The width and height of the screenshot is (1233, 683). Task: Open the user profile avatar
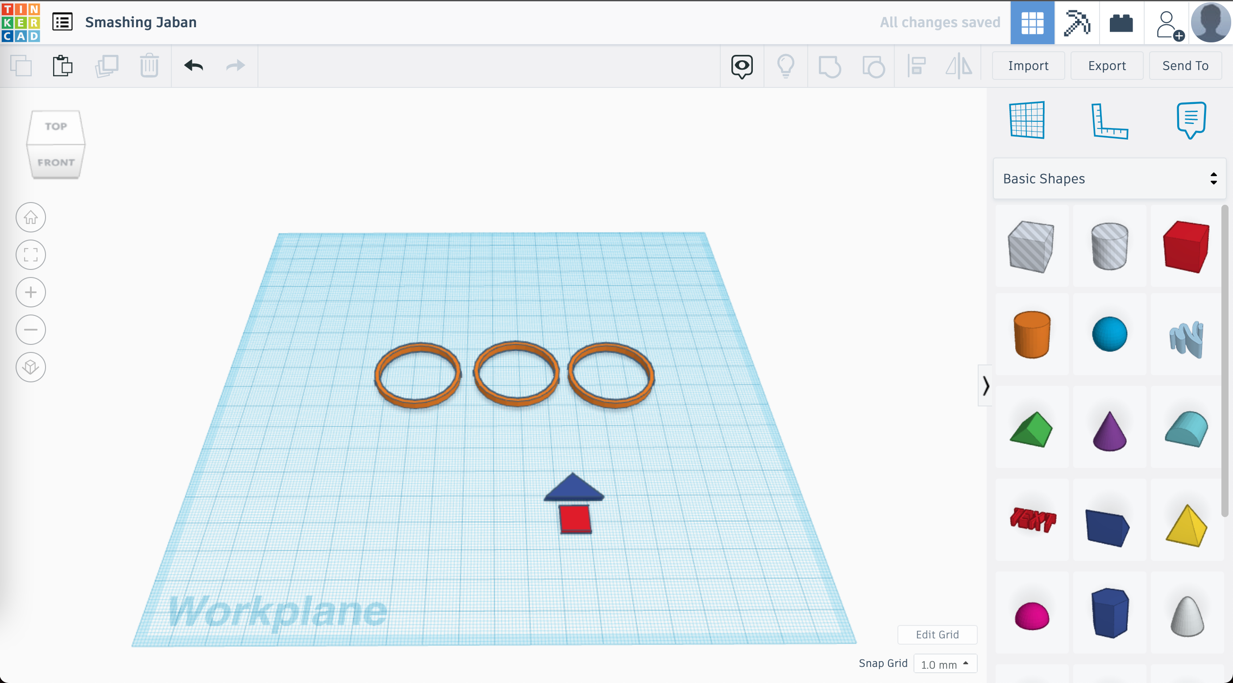click(1212, 22)
